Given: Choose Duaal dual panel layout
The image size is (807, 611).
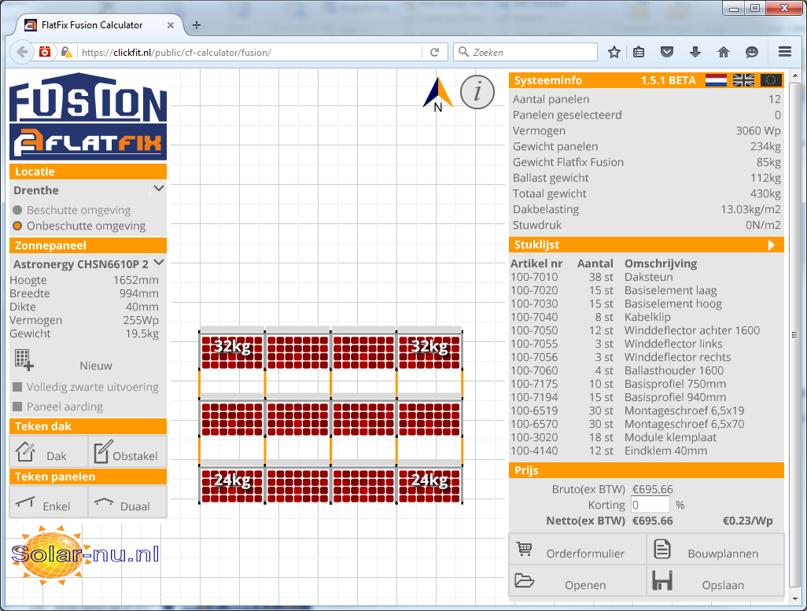Looking at the screenshot, I should click(127, 502).
